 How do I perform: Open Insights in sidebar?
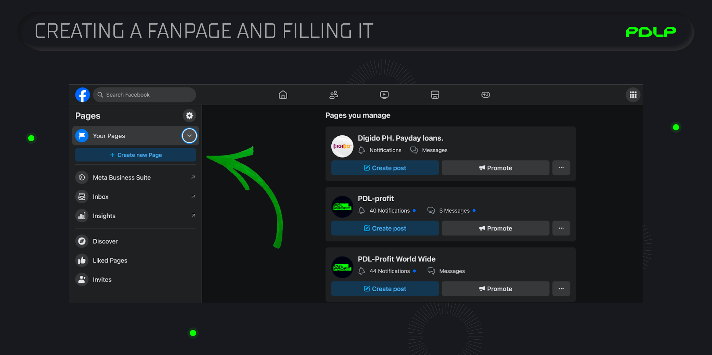pyautogui.click(x=135, y=216)
